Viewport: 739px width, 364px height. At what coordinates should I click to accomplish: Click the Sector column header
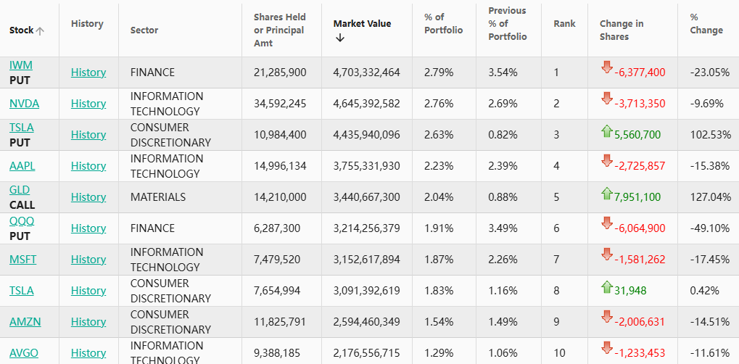pyautogui.click(x=144, y=30)
